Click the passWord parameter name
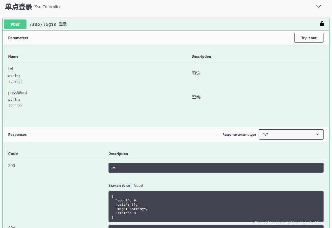 (17, 93)
